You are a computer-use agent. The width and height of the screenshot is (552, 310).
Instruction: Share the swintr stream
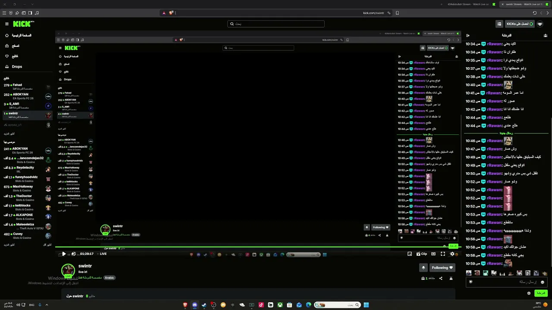pyautogui.click(x=441, y=279)
